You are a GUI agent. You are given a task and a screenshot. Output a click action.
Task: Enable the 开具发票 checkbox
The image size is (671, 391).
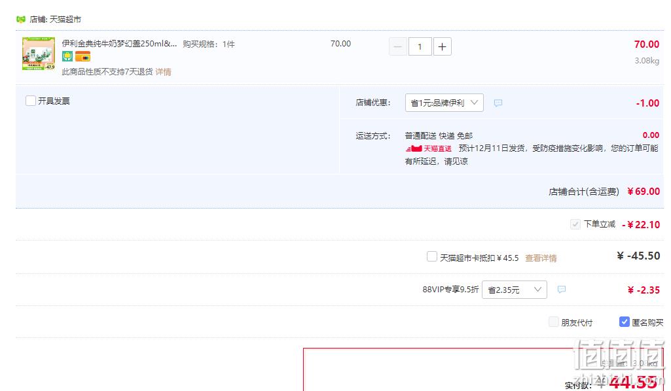coord(30,101)
